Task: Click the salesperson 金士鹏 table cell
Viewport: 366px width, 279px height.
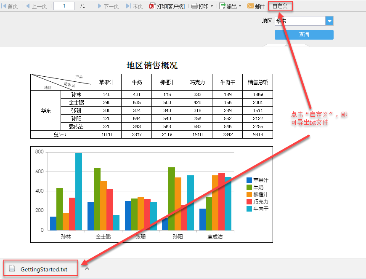Action: [76, 102]
